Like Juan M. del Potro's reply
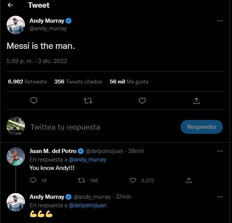232x223 pixels. click(x=133, y=180)
